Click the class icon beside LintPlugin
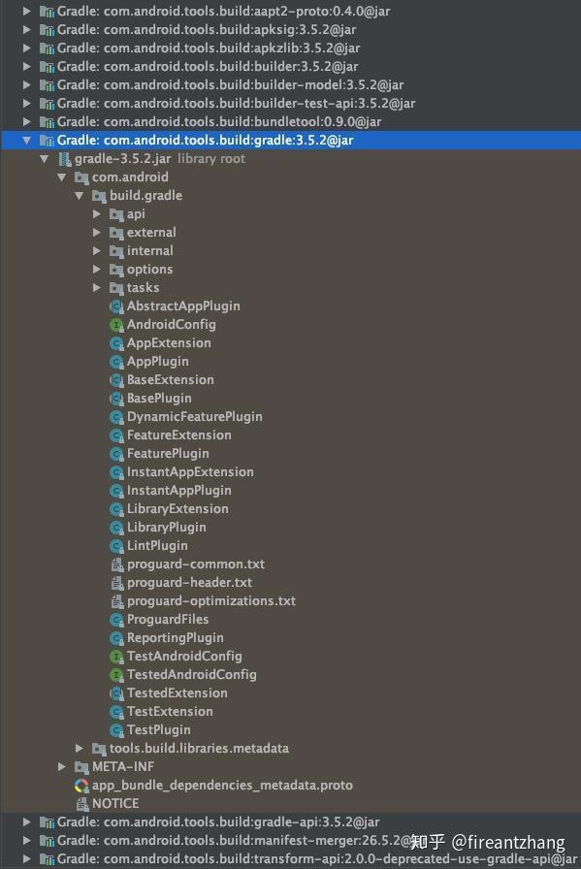581x869 pixels. click(116, 546)
